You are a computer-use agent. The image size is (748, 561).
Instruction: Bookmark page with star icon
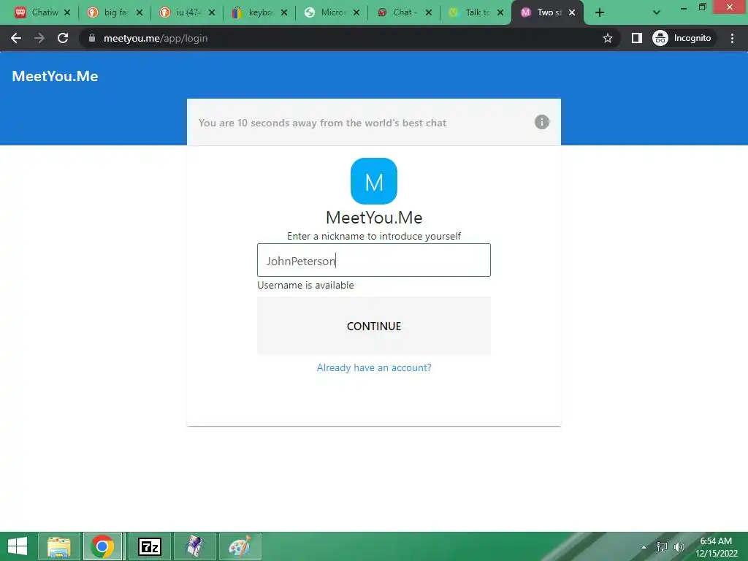tap(607, 38)
